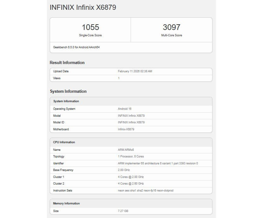Click the large System Information section heading
The height and width of the screenshot is (218, 267).
68,91
